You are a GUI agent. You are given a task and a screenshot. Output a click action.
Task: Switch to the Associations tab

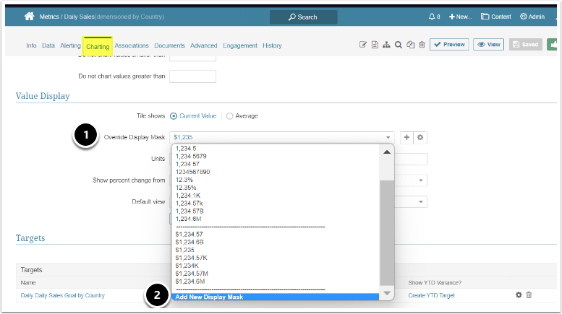click(132, 45)
